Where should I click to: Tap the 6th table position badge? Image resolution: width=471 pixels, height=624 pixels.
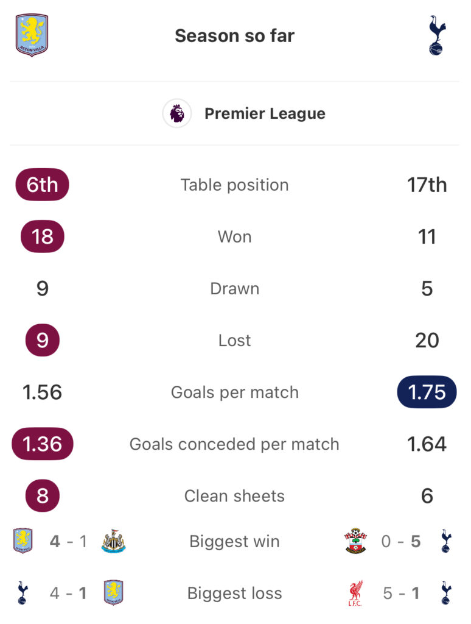(42, 185)
